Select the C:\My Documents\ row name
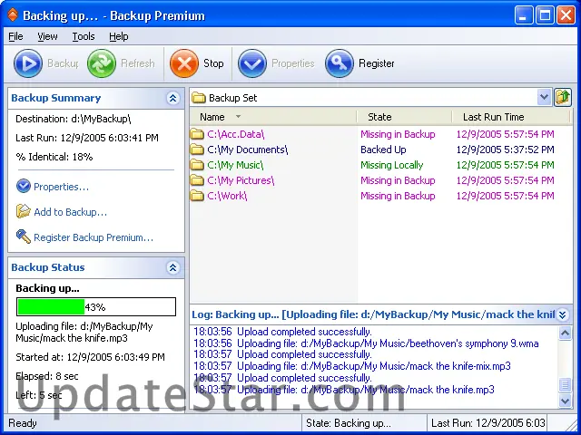Screen dimensions: 581x435 [248, 150]
